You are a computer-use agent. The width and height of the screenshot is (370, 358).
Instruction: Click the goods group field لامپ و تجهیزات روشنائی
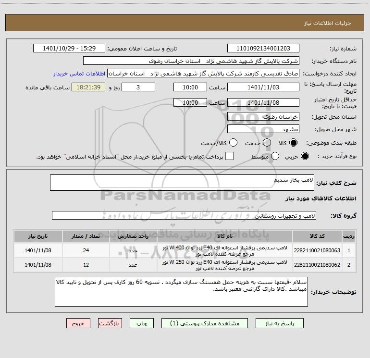[184, 215]
